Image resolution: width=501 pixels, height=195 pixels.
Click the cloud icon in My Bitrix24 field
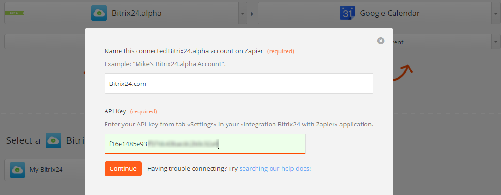click(18, 169)
